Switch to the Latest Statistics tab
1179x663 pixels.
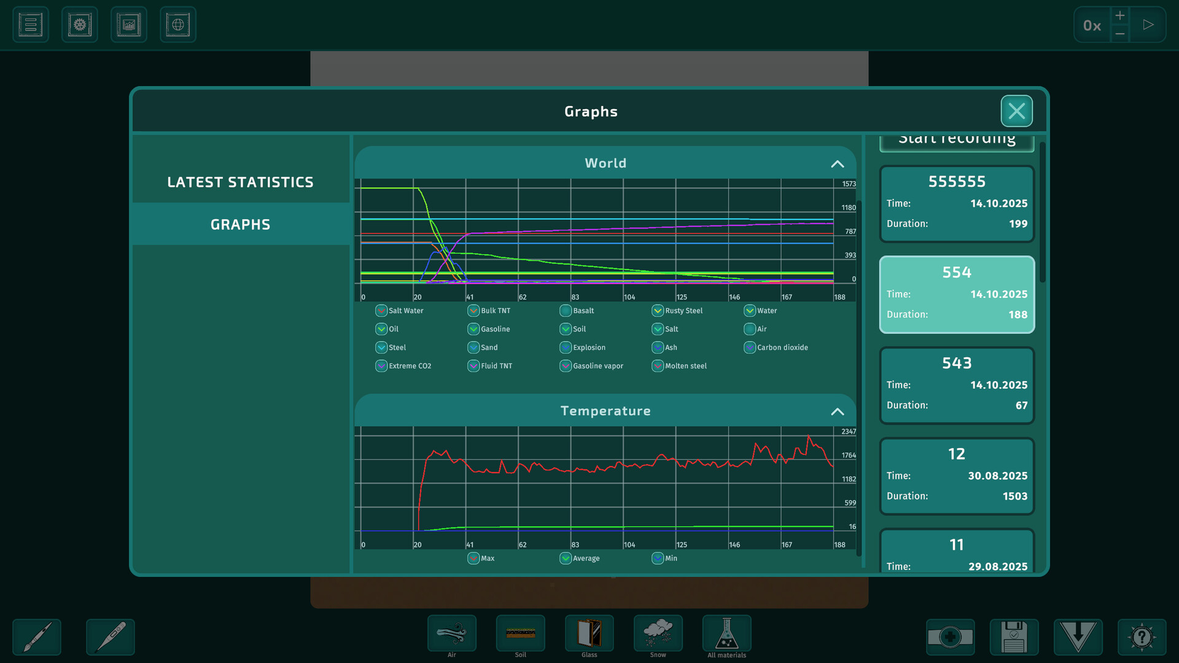[240, 182]
